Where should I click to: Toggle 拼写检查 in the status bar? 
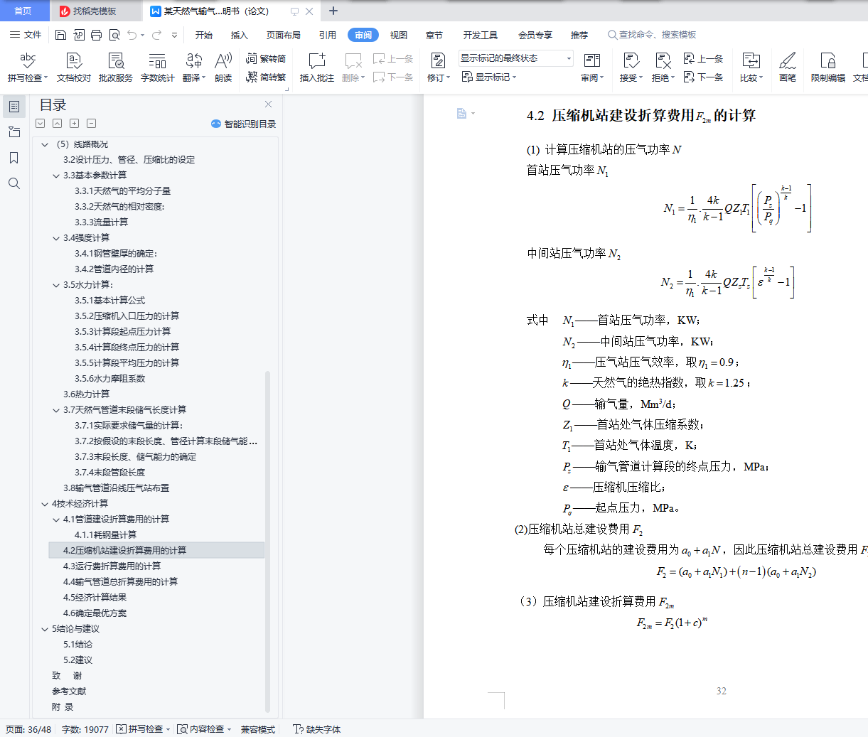(144, 729)
